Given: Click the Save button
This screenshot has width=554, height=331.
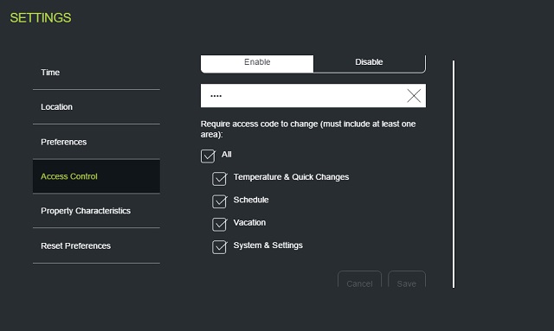Looking at the screenshot, I should tap(407, 279).
